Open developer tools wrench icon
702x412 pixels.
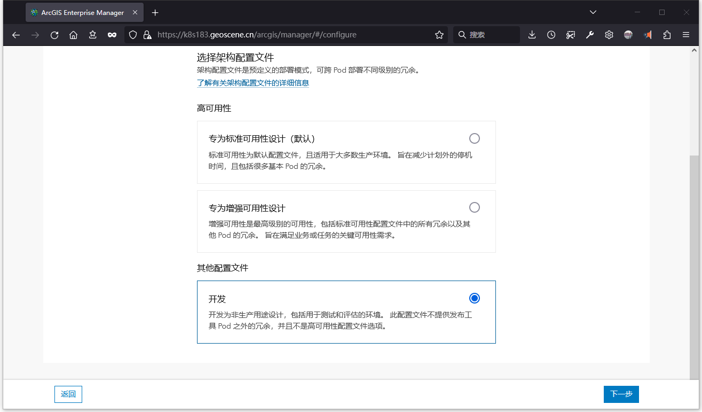tap(590, 35)
